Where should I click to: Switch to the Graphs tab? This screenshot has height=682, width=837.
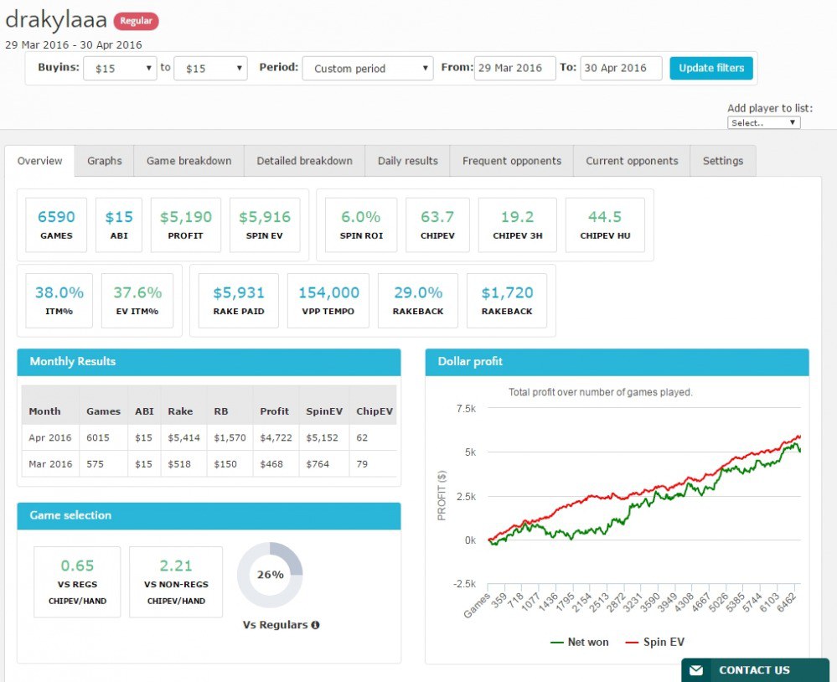pyautogui.click(x=105, y=161)
